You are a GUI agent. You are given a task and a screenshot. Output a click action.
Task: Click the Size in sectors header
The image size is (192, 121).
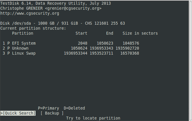coord(140,33)
